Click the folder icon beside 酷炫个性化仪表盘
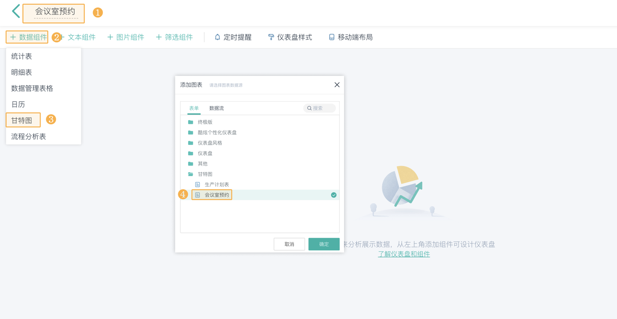 coord(191,132)
